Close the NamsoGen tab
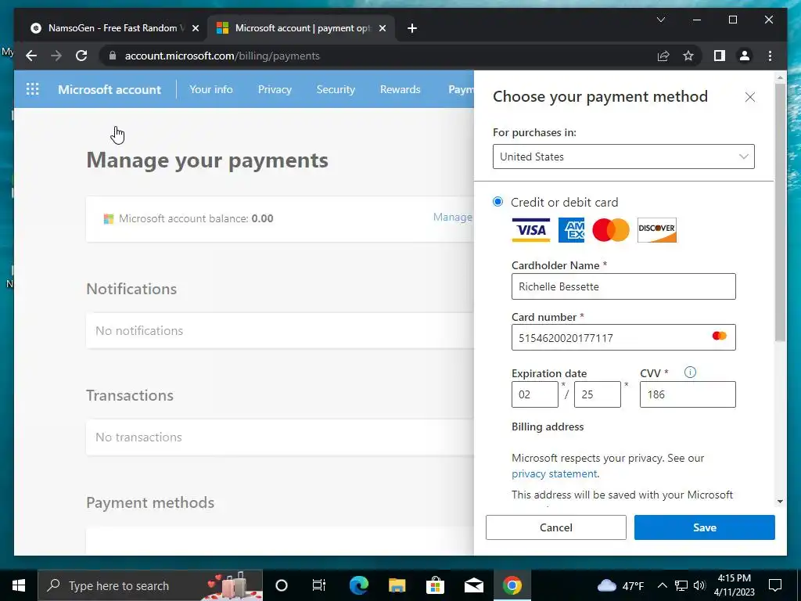The height and width of the screenshot is (601, 801). point(195,28)
